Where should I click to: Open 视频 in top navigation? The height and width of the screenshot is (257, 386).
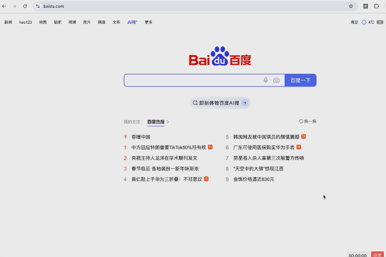pos(72,22)
